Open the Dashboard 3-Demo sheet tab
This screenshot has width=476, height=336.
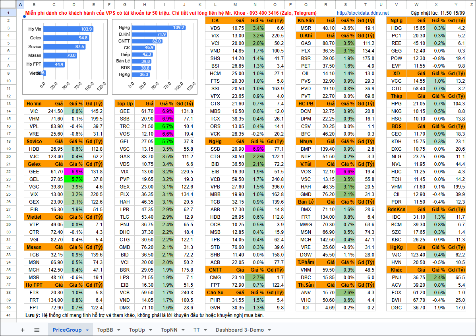(x=240, y=330)
